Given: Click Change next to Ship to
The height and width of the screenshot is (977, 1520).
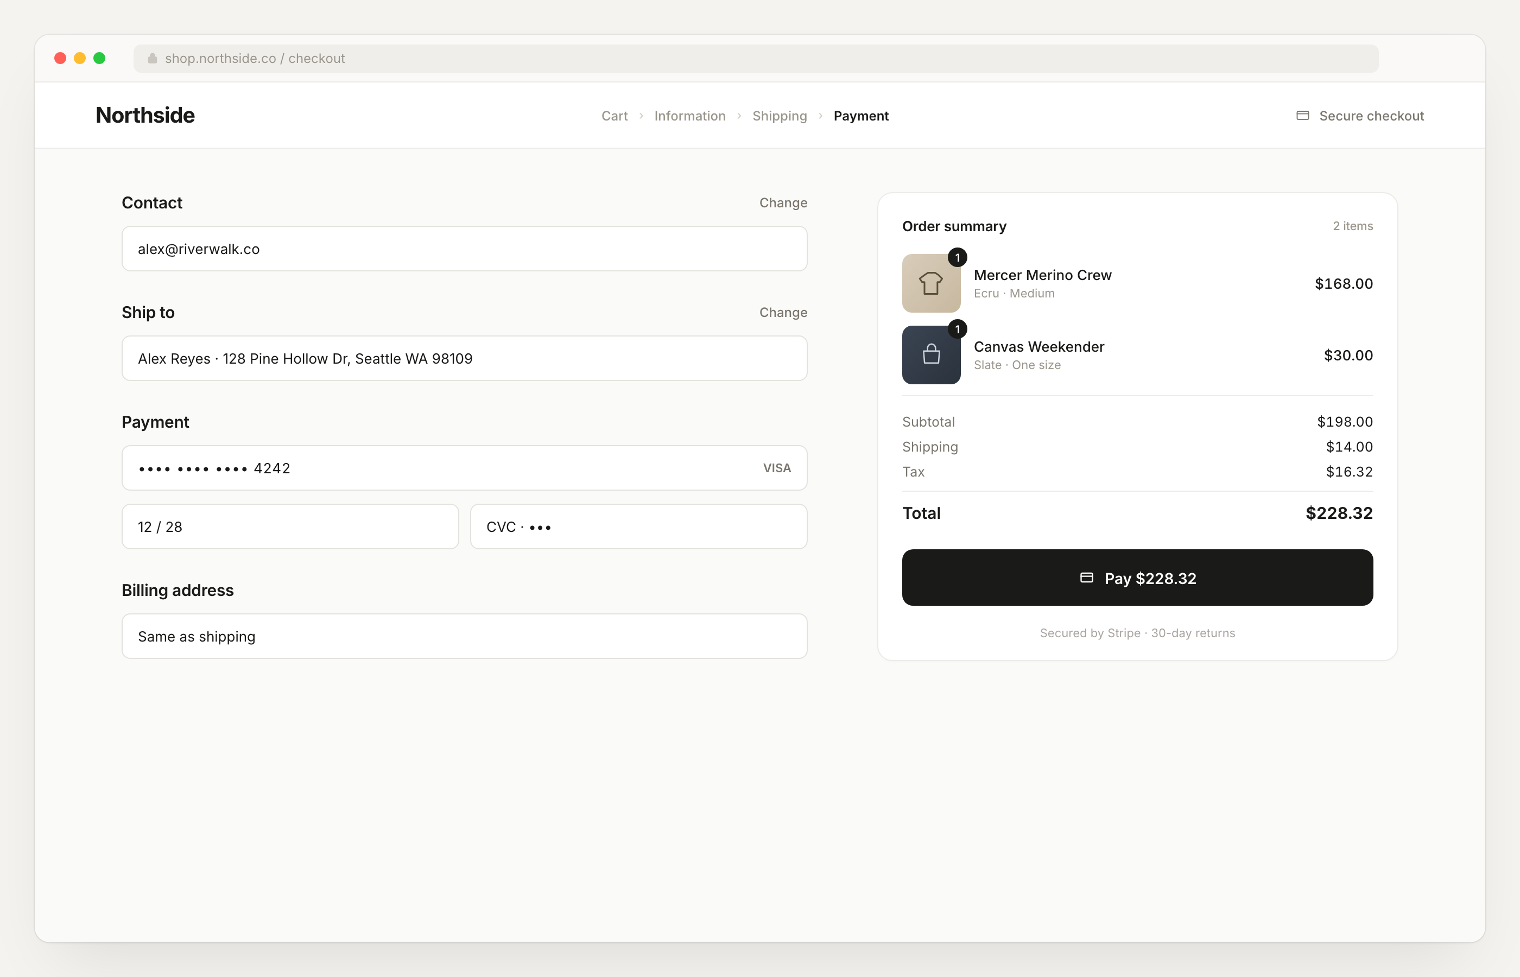Looking at the screenshot, I should point(783,313).
